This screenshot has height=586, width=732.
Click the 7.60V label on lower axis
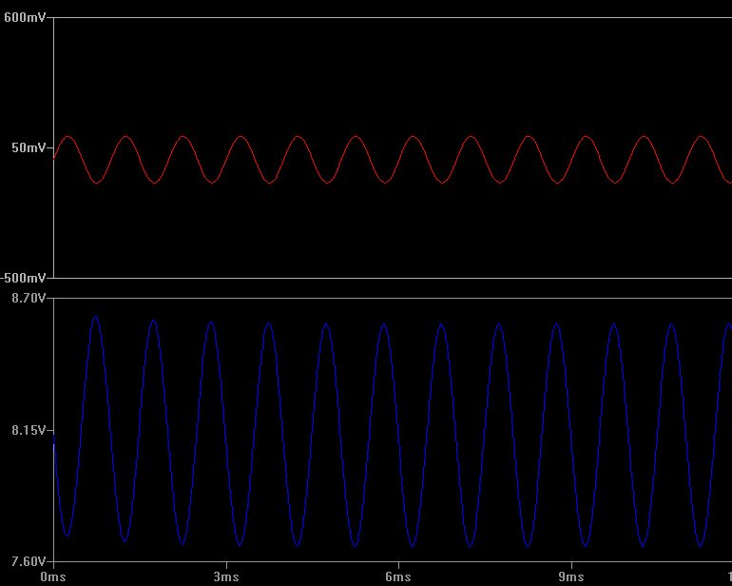(x=28, y=561)
